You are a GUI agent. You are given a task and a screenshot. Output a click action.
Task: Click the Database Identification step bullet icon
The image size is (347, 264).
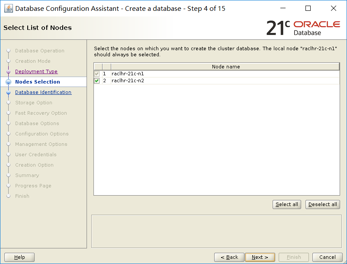8,93
